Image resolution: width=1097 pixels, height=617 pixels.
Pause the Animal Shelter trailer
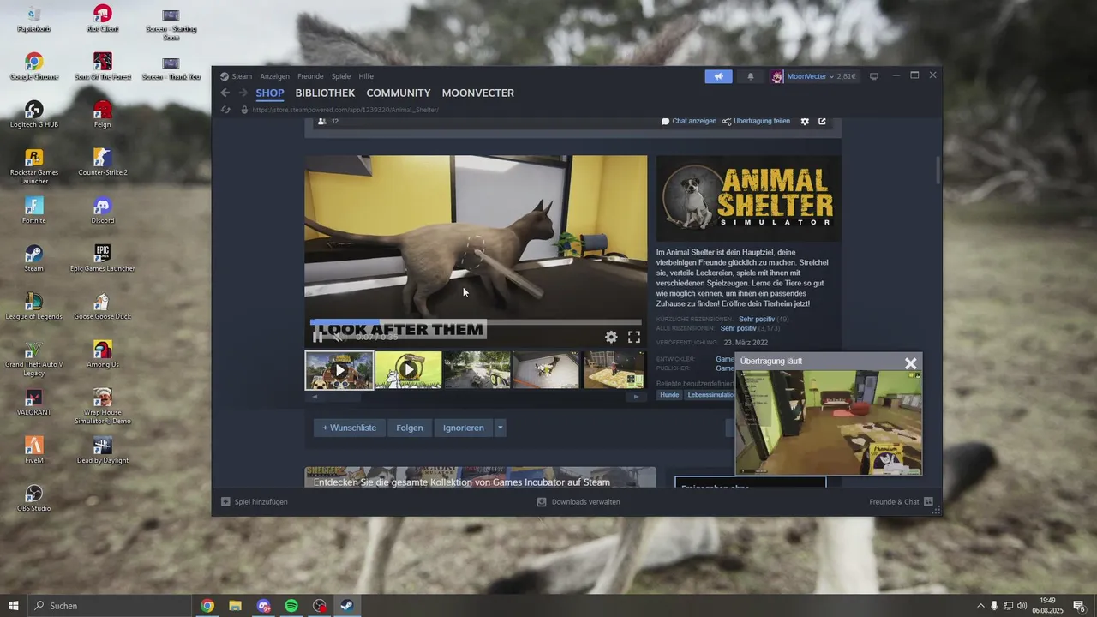coord(318,337)
